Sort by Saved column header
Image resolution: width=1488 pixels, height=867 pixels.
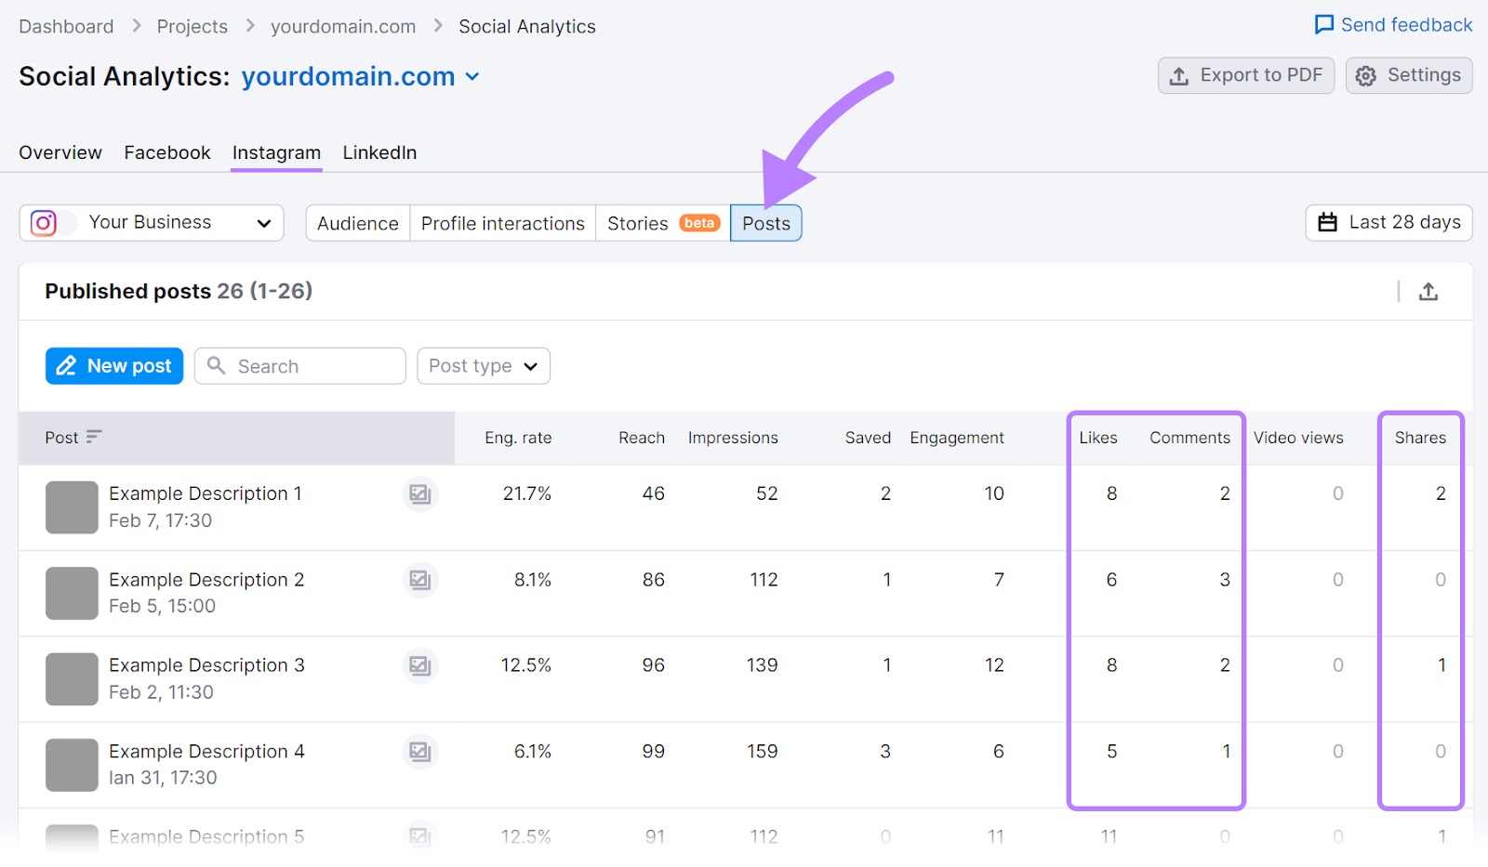coord(868,438)
